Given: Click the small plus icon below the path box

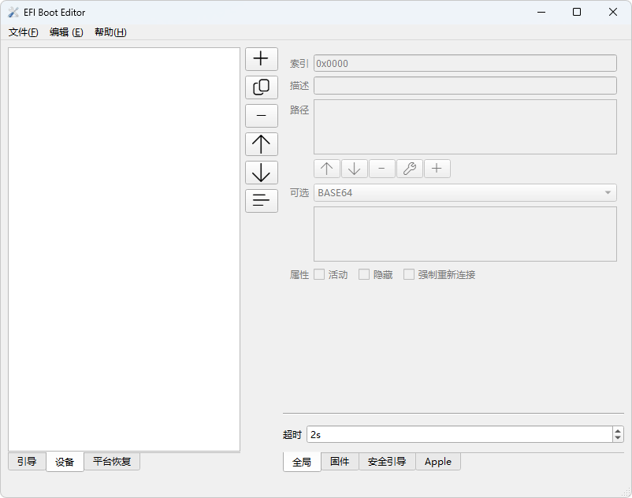Looking at the screenshot, I should click(437, 169).
